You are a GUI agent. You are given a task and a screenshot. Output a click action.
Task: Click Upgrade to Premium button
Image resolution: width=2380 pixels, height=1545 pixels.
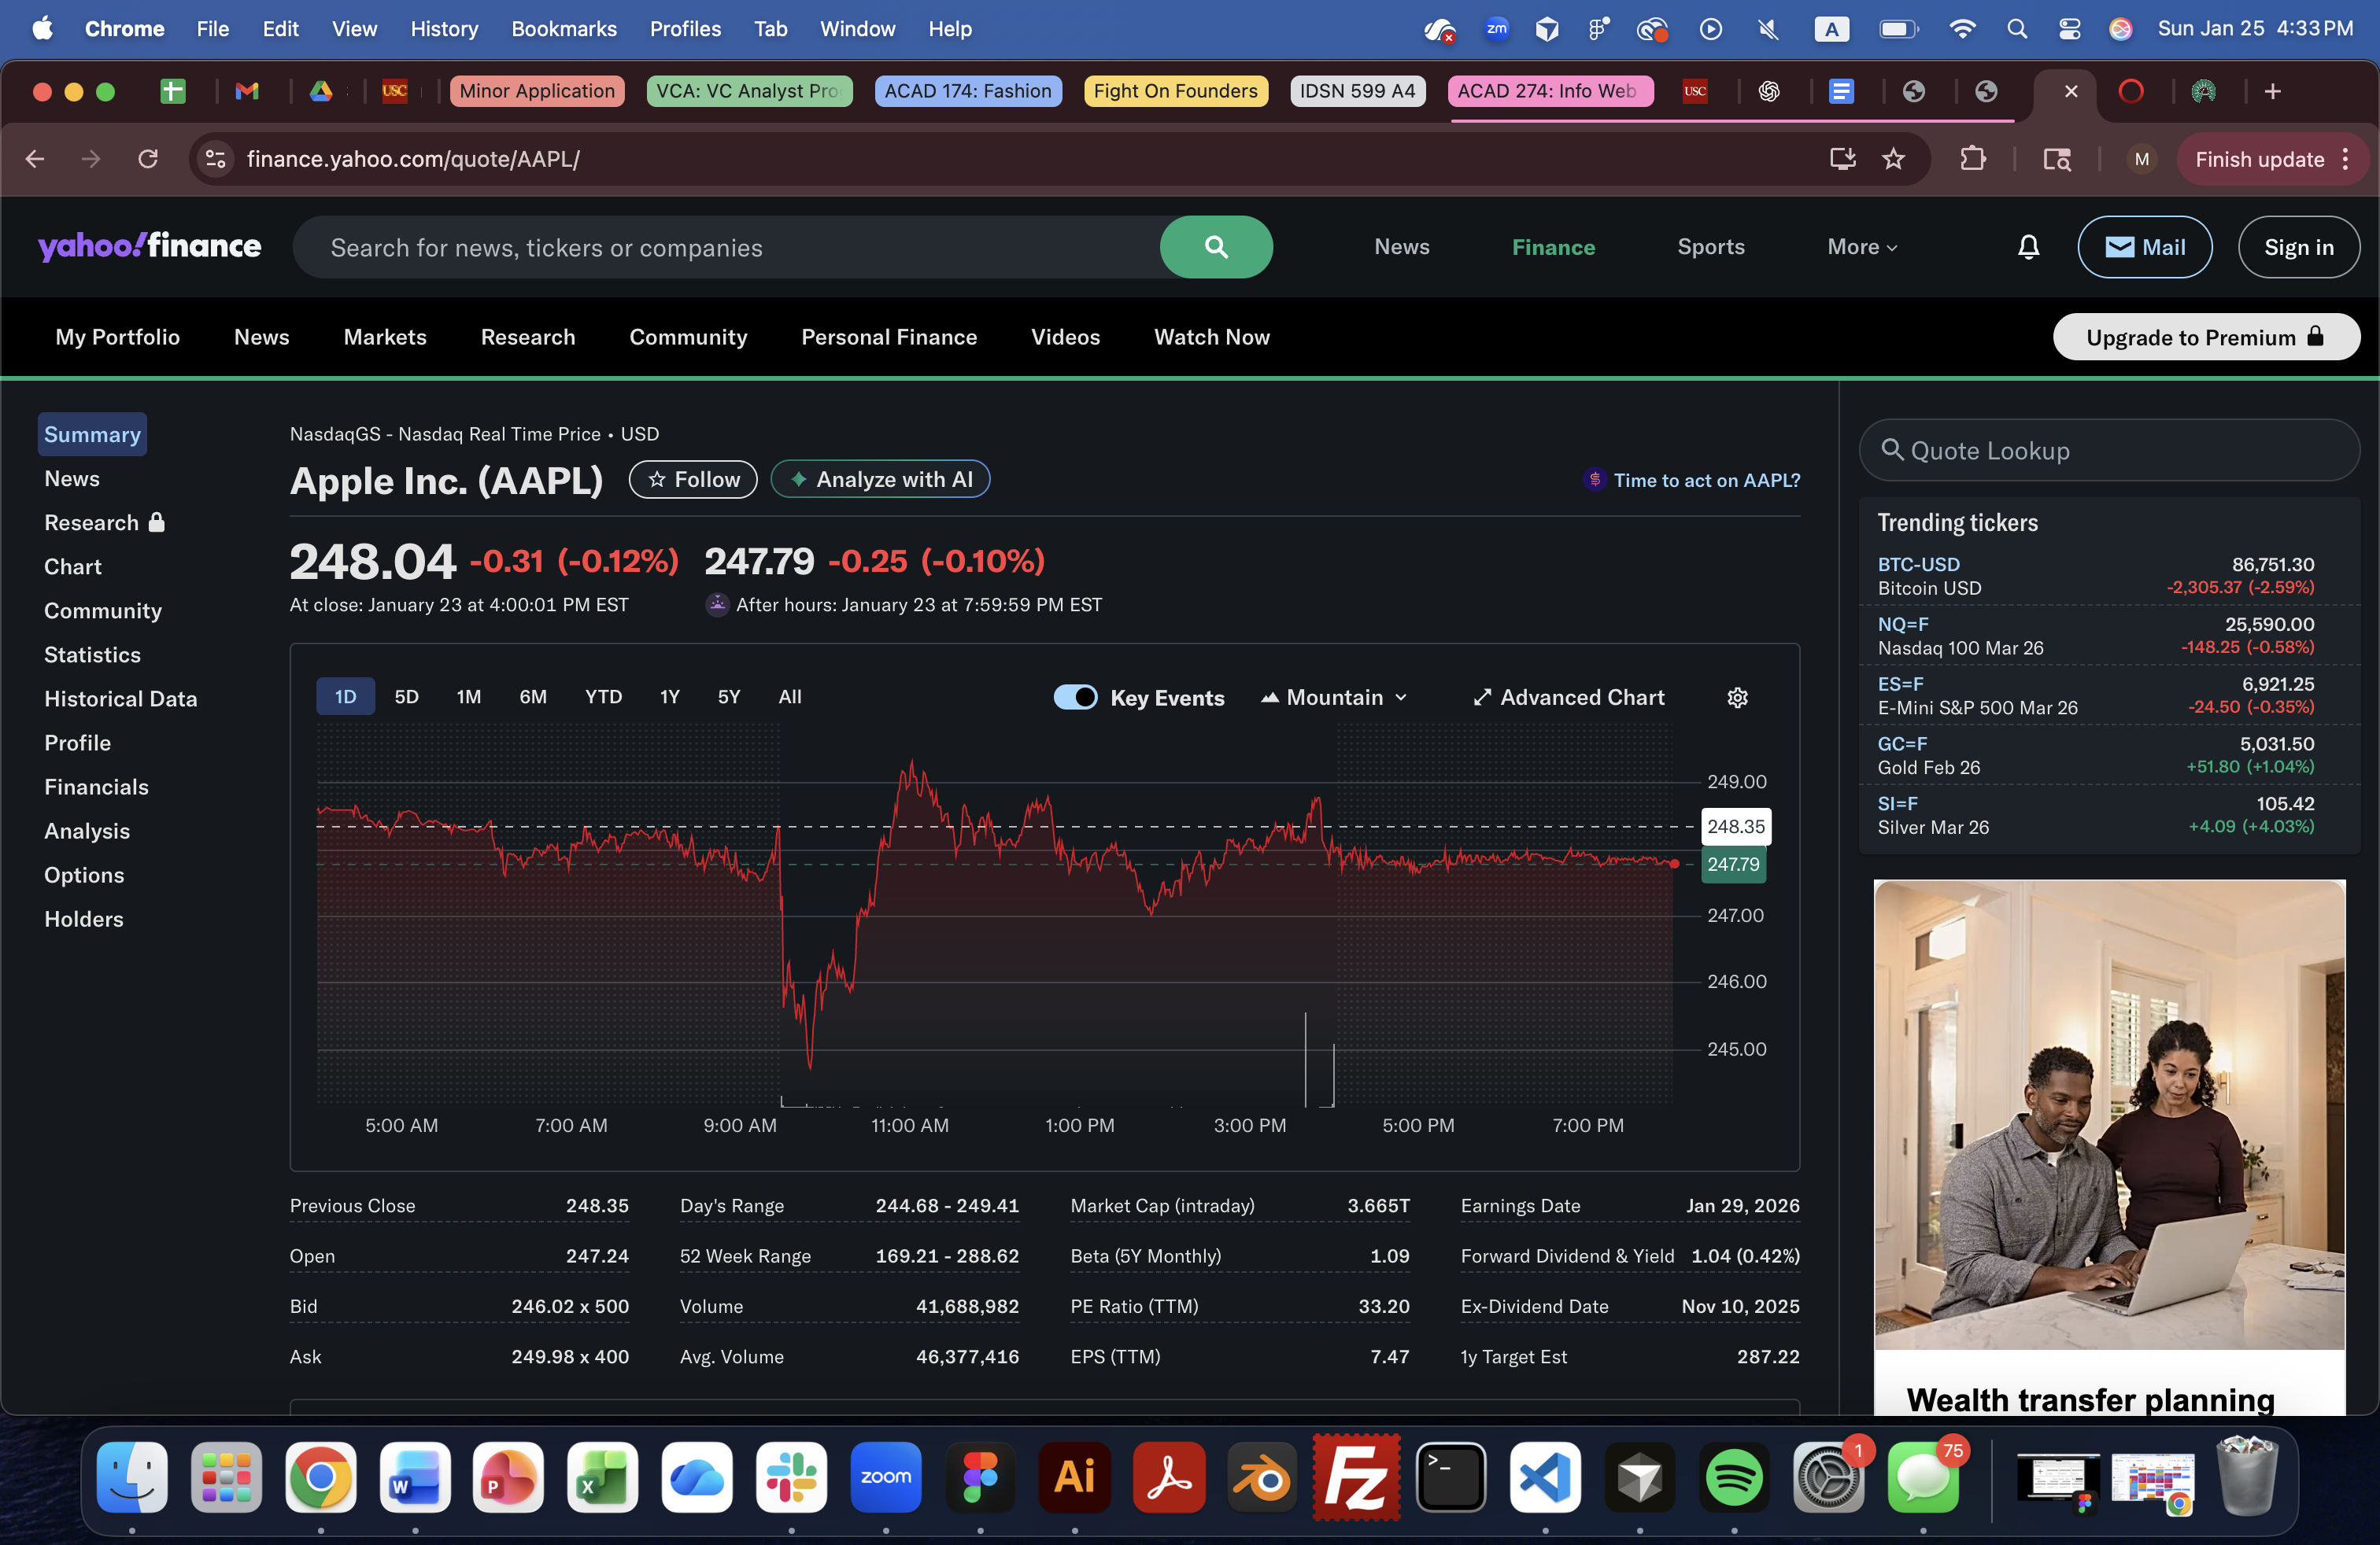click(2205, 337)
